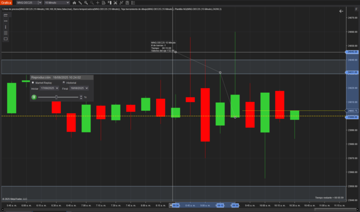
Task: Open the Grafica tab
Action: click(6, 3)
